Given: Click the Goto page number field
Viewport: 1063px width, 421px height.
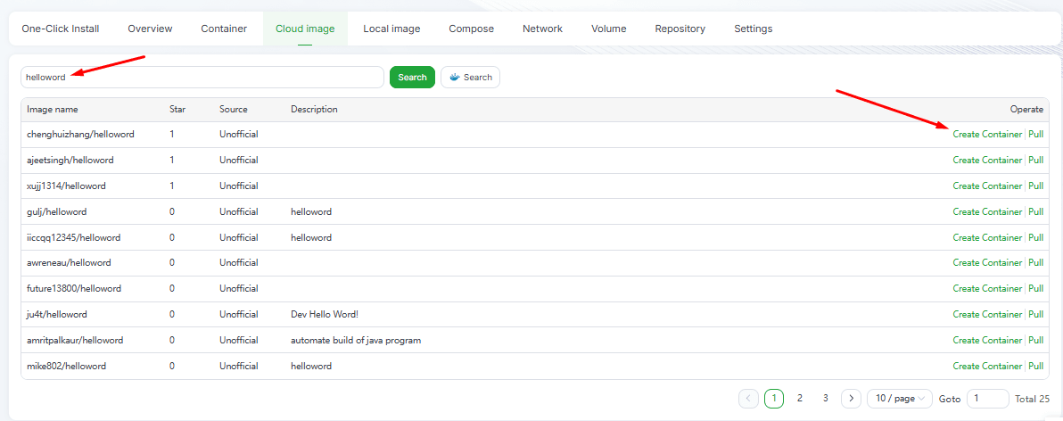Looking at the screenshot, I should [987, 399].
